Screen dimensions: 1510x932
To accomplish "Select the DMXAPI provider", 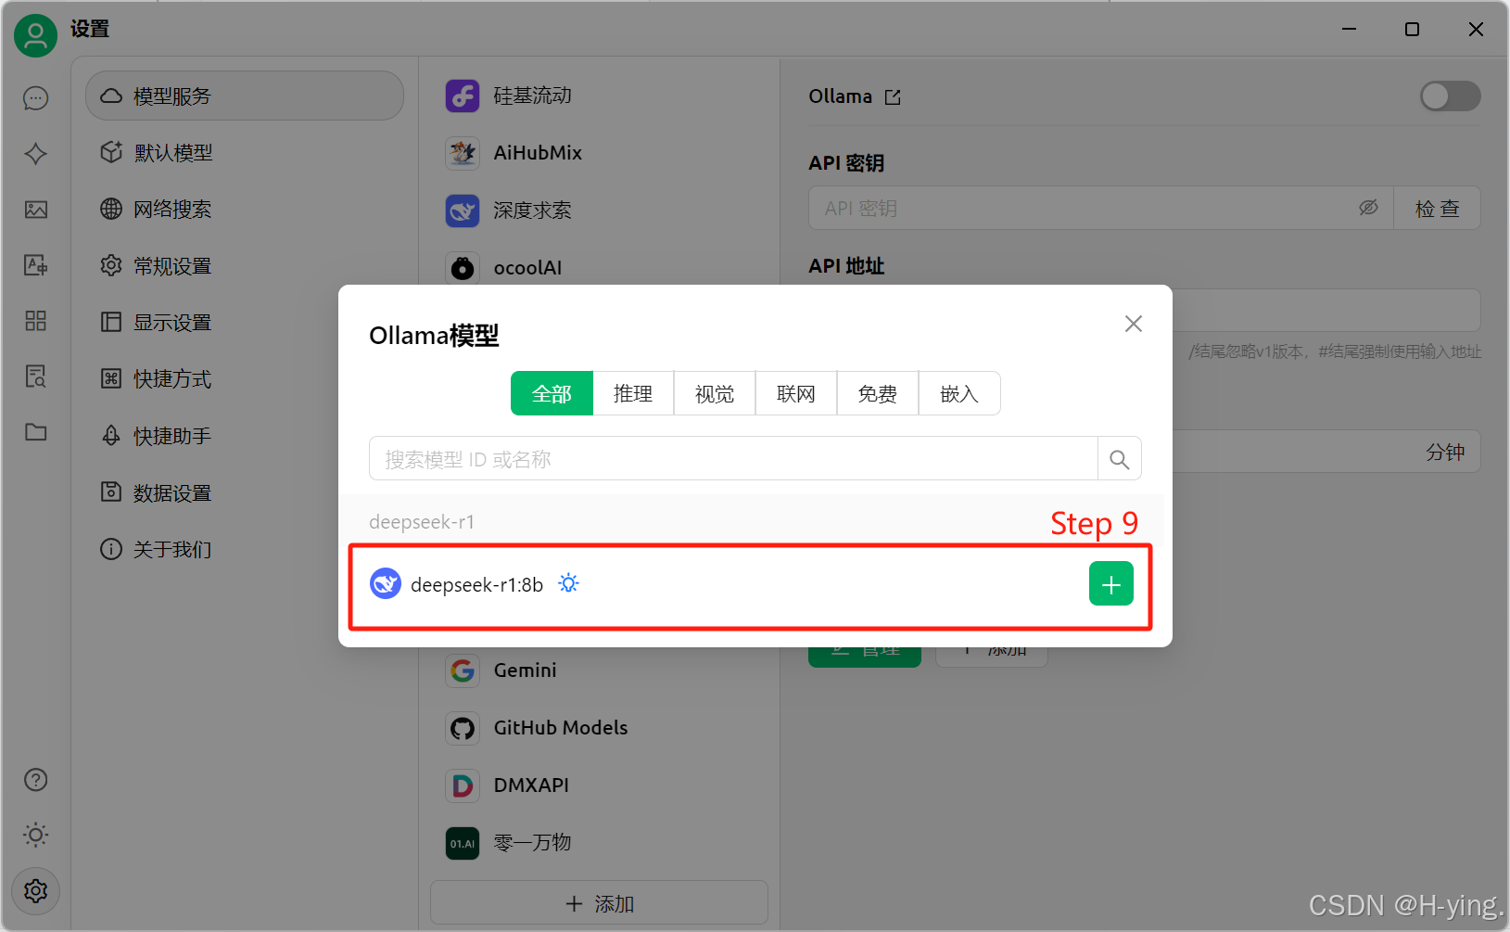I will (599, 785).
